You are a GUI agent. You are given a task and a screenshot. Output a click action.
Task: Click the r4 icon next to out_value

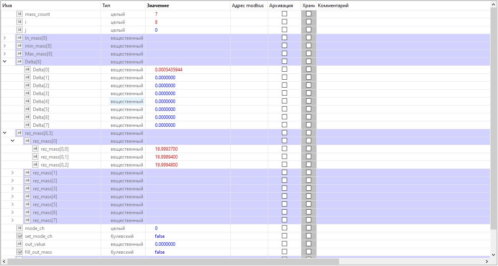(19, 244)
